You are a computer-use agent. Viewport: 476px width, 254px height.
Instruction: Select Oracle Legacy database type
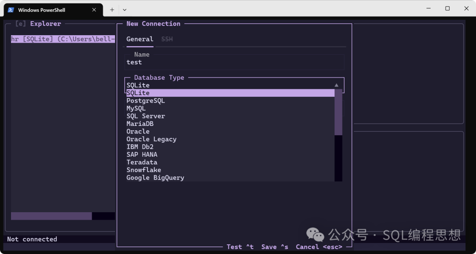pos(151,139)
